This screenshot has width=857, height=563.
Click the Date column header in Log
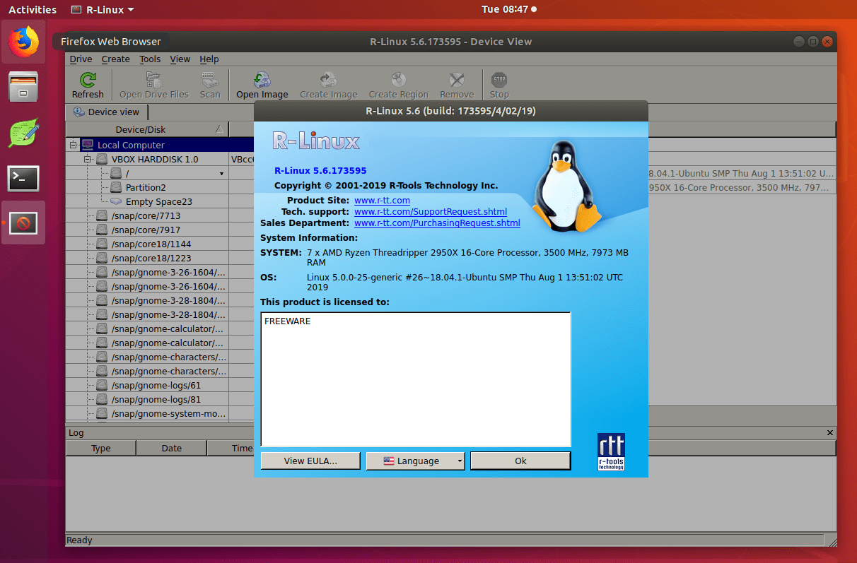click(172, 448)
